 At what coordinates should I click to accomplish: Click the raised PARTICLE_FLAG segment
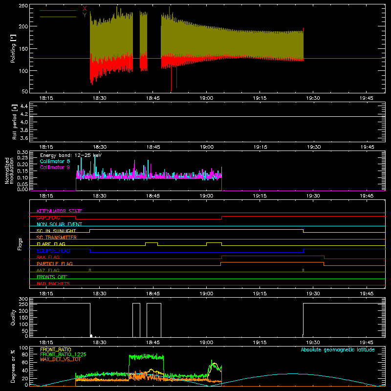point(272,262)
